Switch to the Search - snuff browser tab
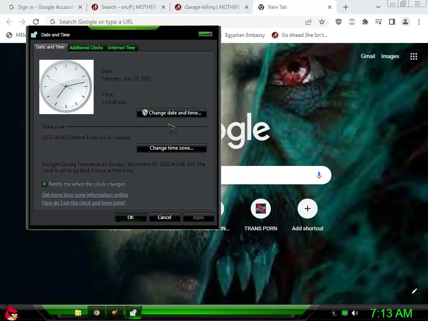Image resolution: width=428 pixels, height=321 pixels. coord(129,7)
